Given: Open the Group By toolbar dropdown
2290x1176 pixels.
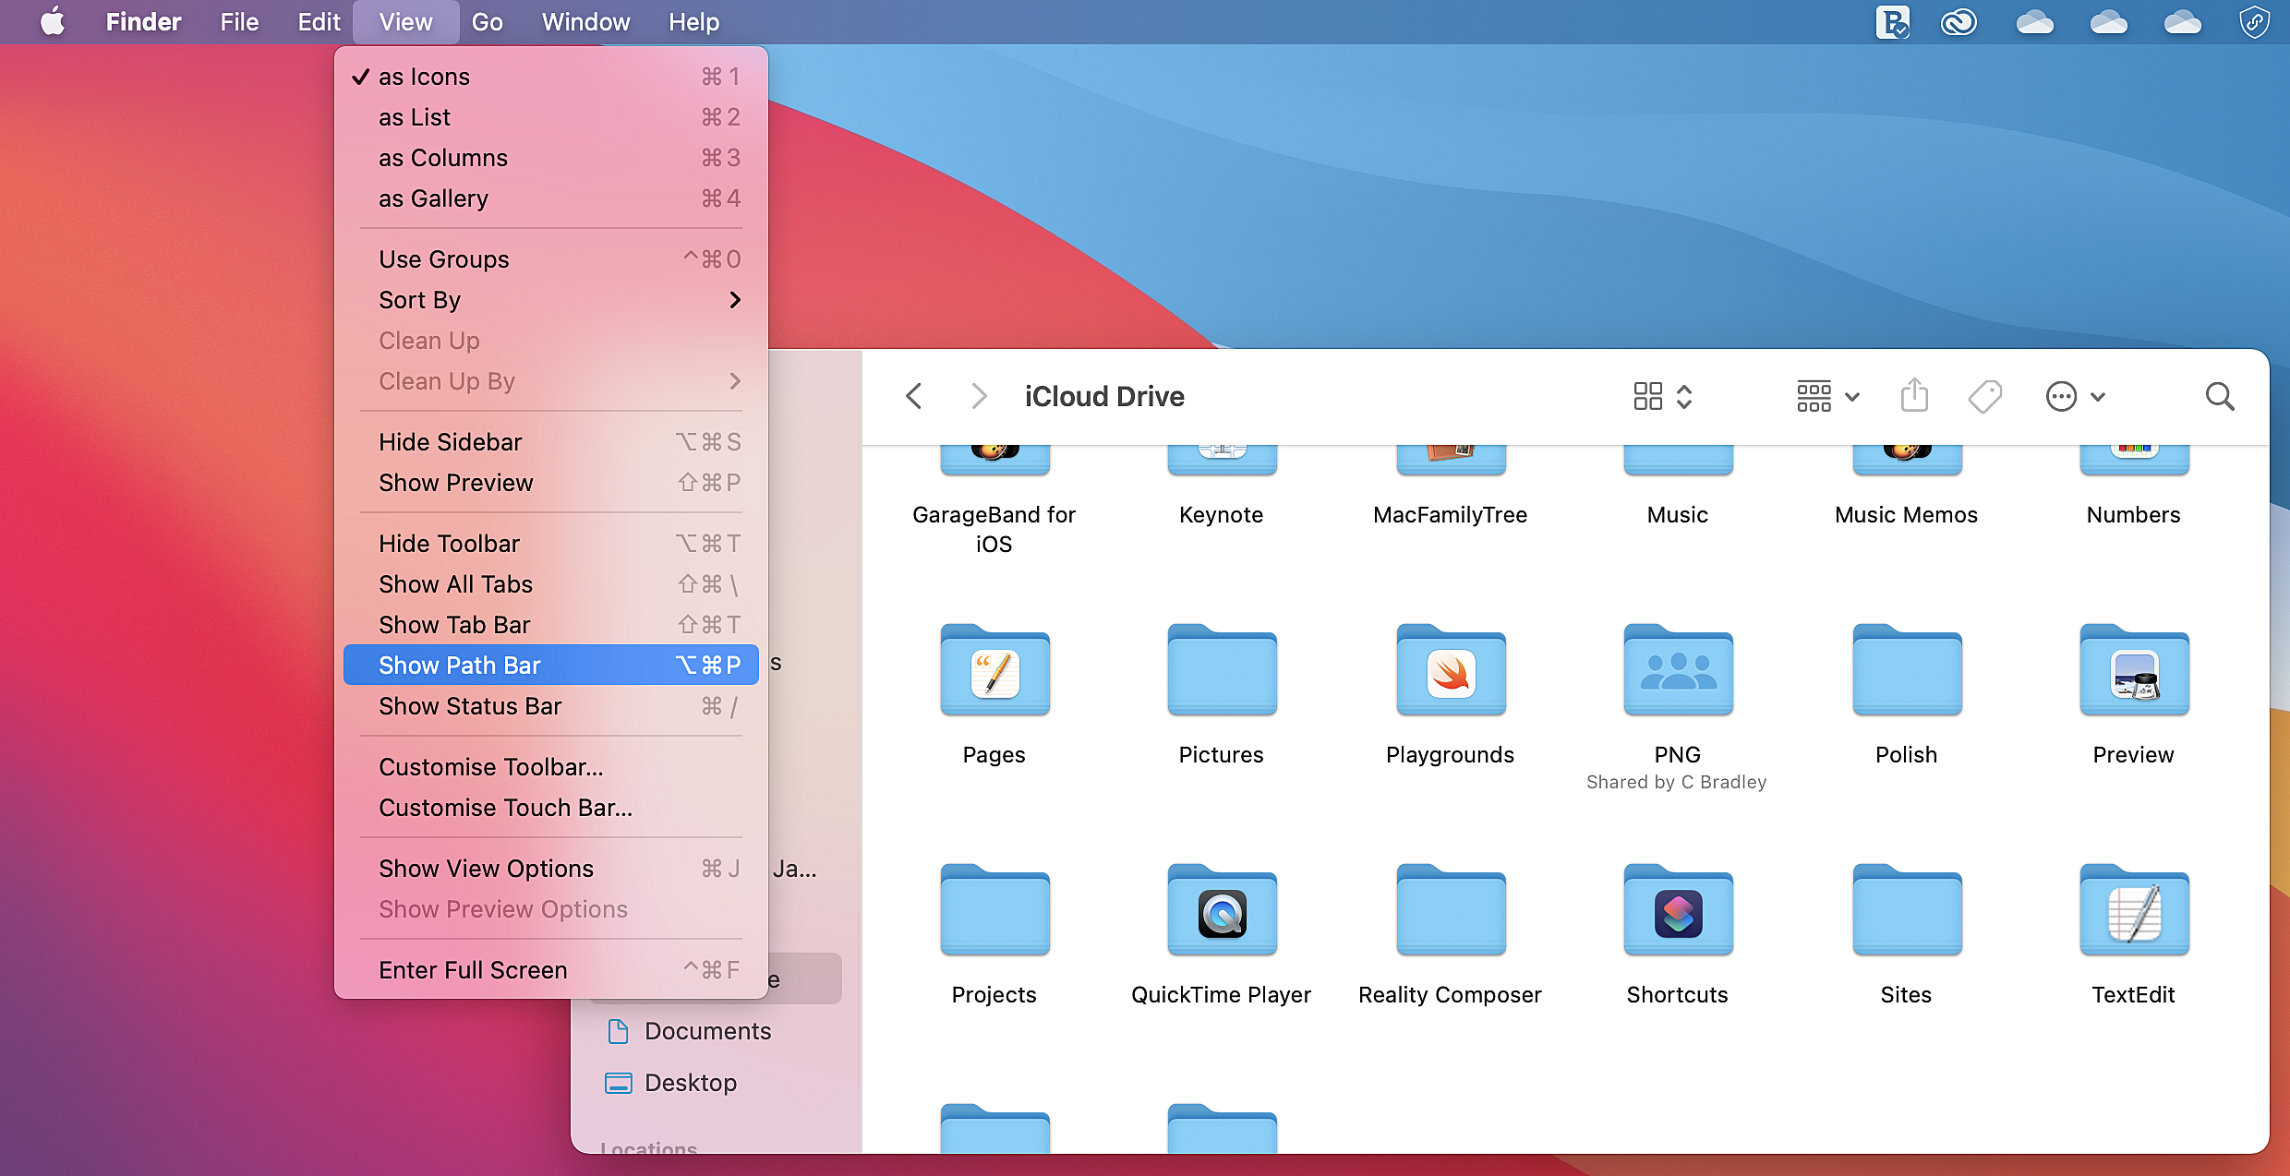Looking at the screenshot, I should (x=1828, y=397).
